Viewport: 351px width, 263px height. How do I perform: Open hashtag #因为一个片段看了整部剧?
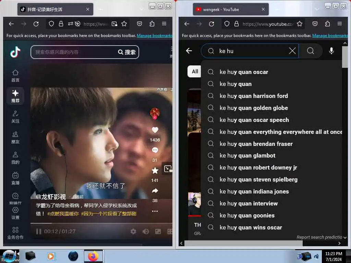109,214
